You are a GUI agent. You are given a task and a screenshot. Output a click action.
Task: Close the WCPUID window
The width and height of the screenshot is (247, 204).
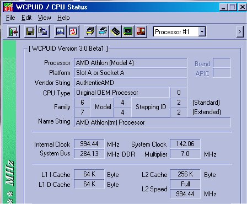pyautogui.click(x=242, y=7)
